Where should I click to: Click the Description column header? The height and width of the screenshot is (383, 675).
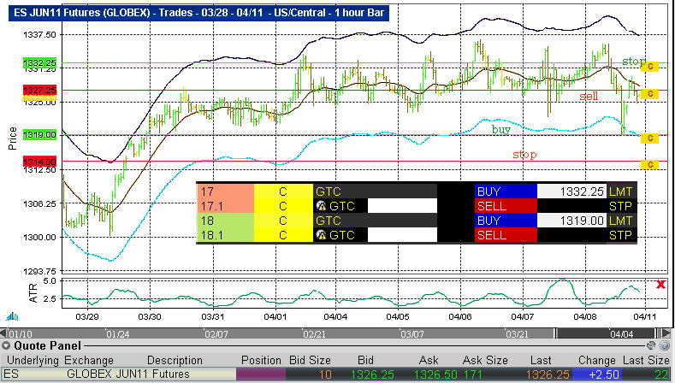pyautogui.click(x=175, y=360)
